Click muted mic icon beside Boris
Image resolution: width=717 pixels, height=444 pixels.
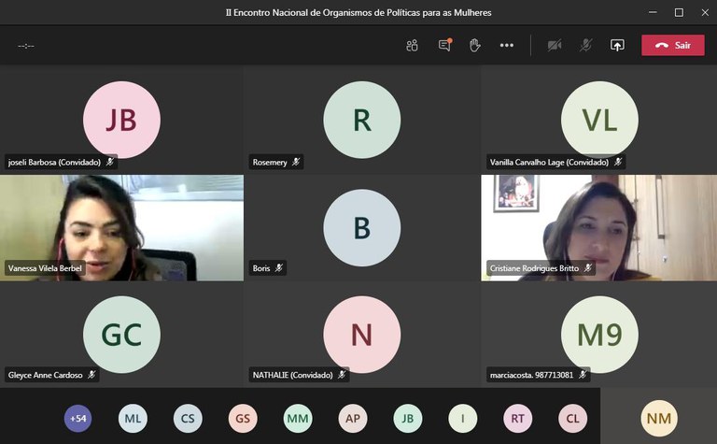coord(279,268)
